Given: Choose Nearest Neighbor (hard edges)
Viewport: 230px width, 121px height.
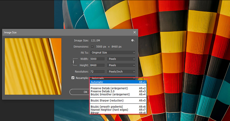Looking at the screenshot, I should [118, 110].
